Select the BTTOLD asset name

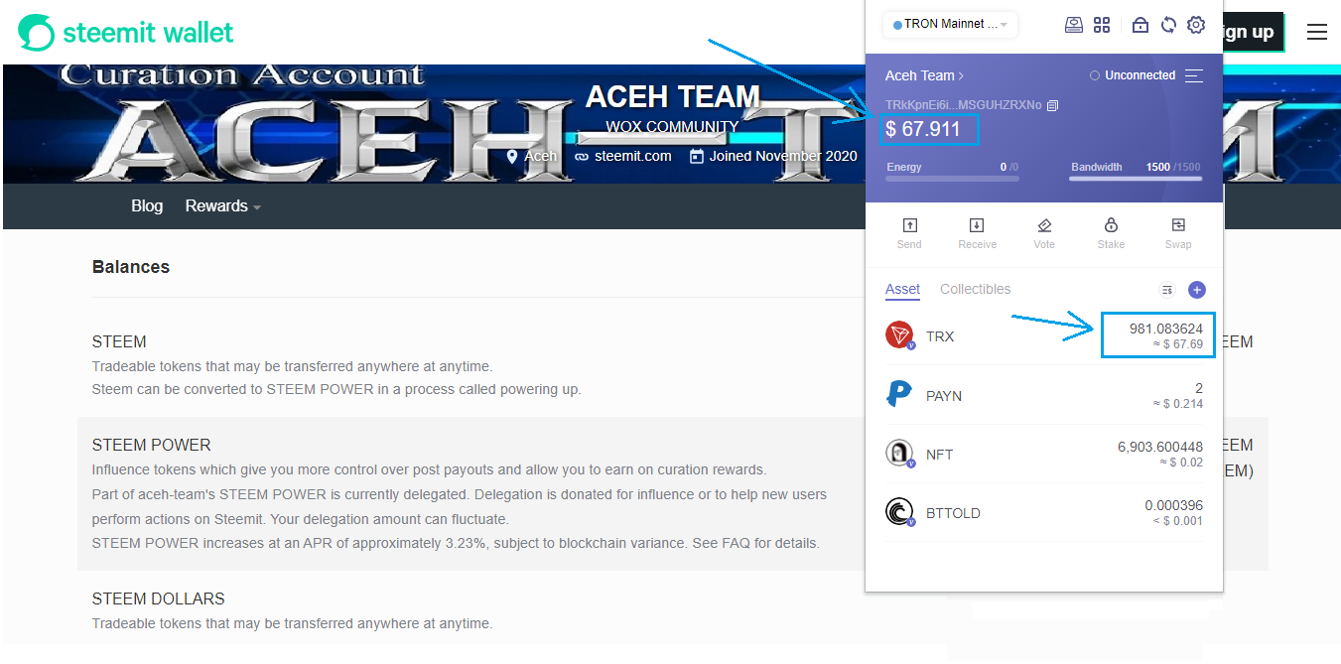coord(953,513)
